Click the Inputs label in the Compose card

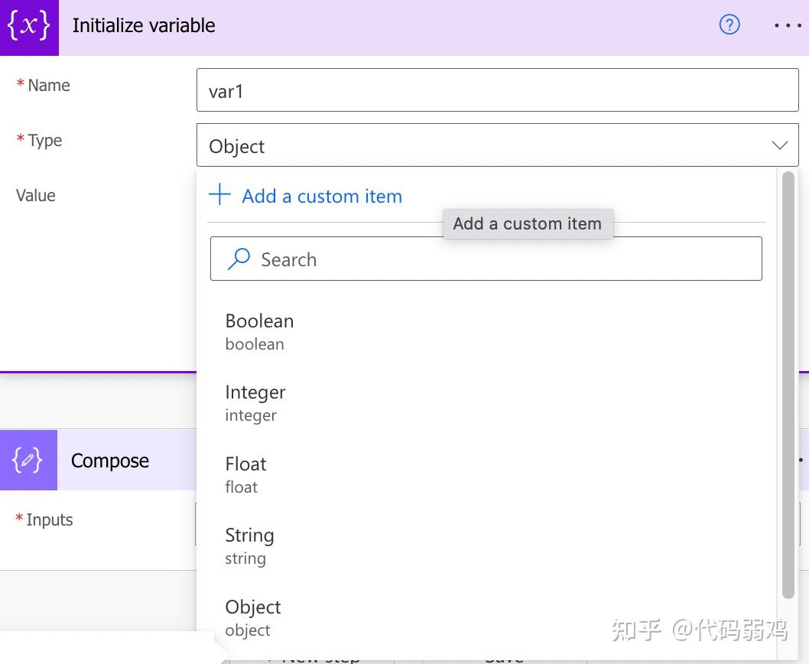49,520
